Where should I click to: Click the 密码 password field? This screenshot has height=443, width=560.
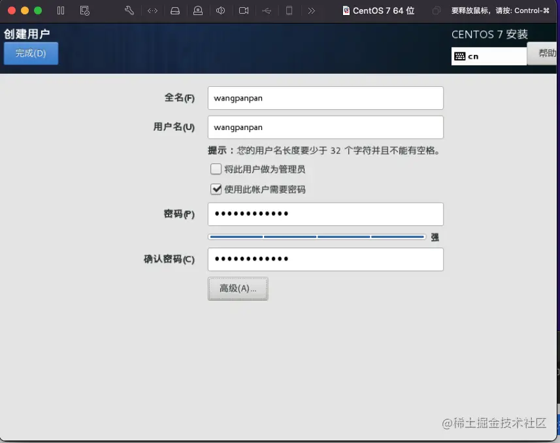(325, 214)
